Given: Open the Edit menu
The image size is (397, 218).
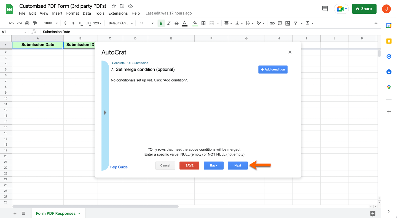Looking at the screenshot, I should [33, 13].
